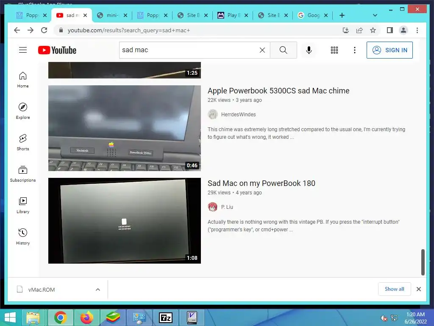Screen dimensions: 434x326
Task: Expand vMac.ROM download options chevron
Action: point(98,289)
